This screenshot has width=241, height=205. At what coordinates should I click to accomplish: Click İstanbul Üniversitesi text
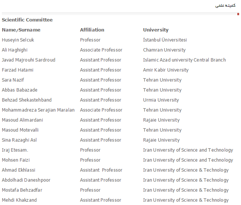[165, 40]
